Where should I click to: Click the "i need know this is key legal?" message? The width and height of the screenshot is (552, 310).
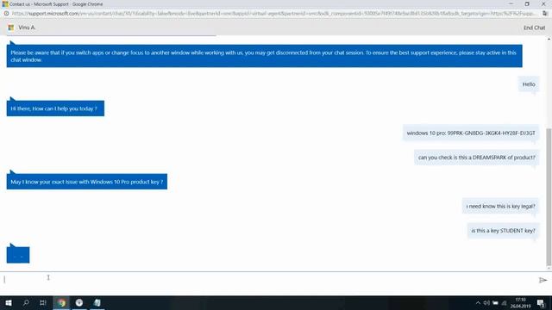500,207
